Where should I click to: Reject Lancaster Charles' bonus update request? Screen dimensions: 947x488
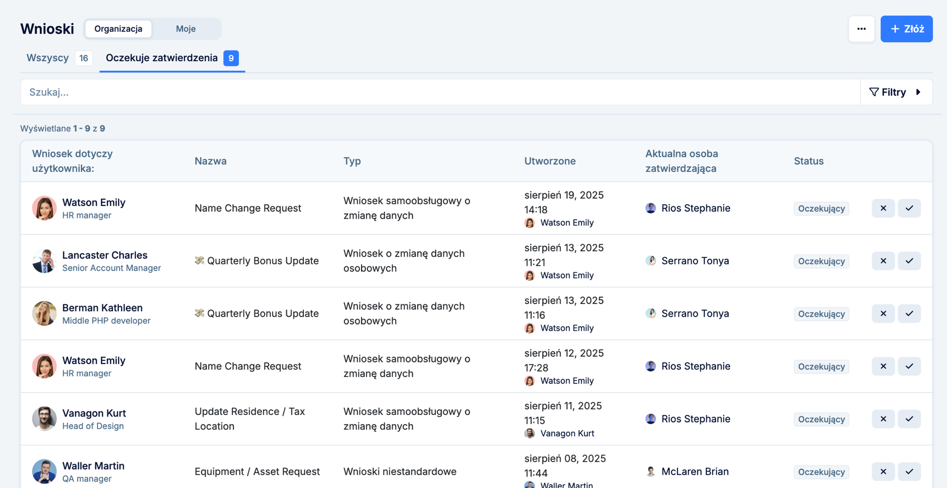883,261
